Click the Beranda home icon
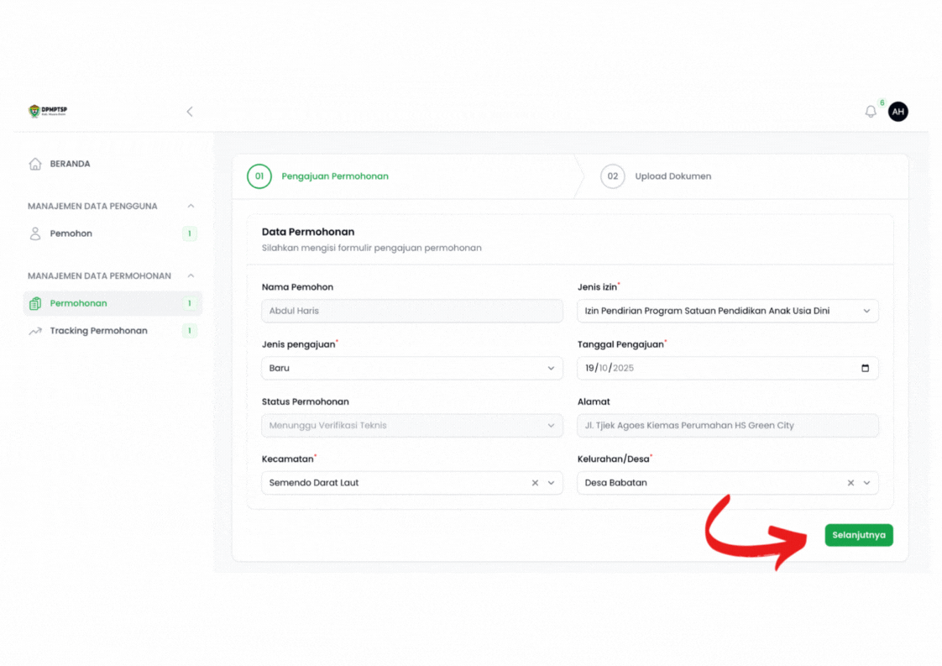 (35, 164)
